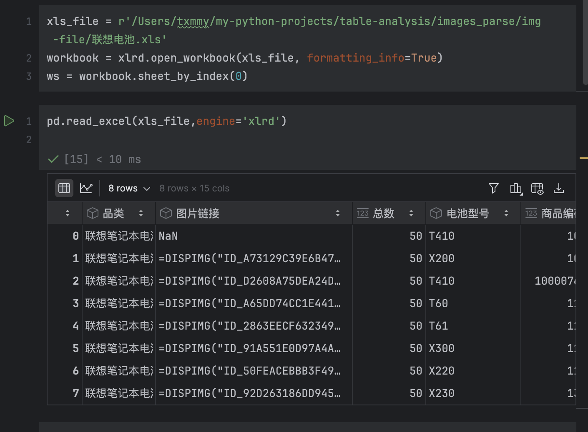Click the 品类 column type icon

(x=93, y=213)
